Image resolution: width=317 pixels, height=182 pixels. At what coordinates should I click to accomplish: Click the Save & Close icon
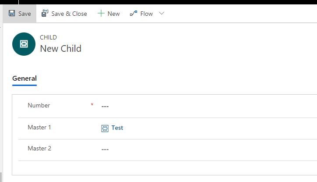pos(45,13)
